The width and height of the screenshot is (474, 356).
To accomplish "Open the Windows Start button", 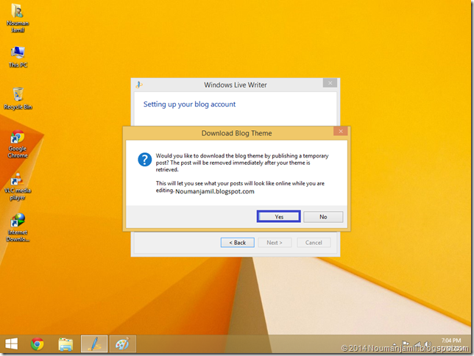I will (11, 344).
